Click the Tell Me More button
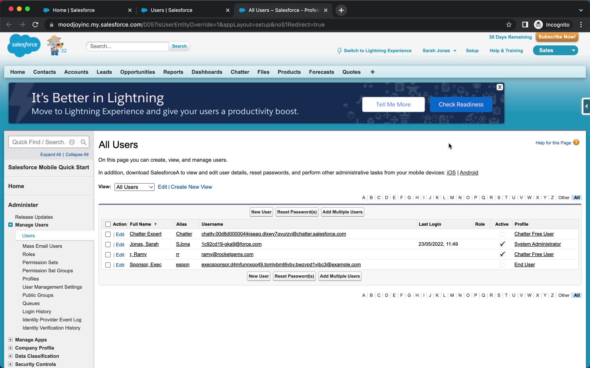This screenshot has height=368, width=590. click(393, 105)
